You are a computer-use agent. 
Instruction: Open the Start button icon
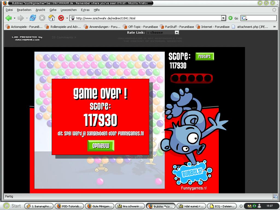pos(7,206)
